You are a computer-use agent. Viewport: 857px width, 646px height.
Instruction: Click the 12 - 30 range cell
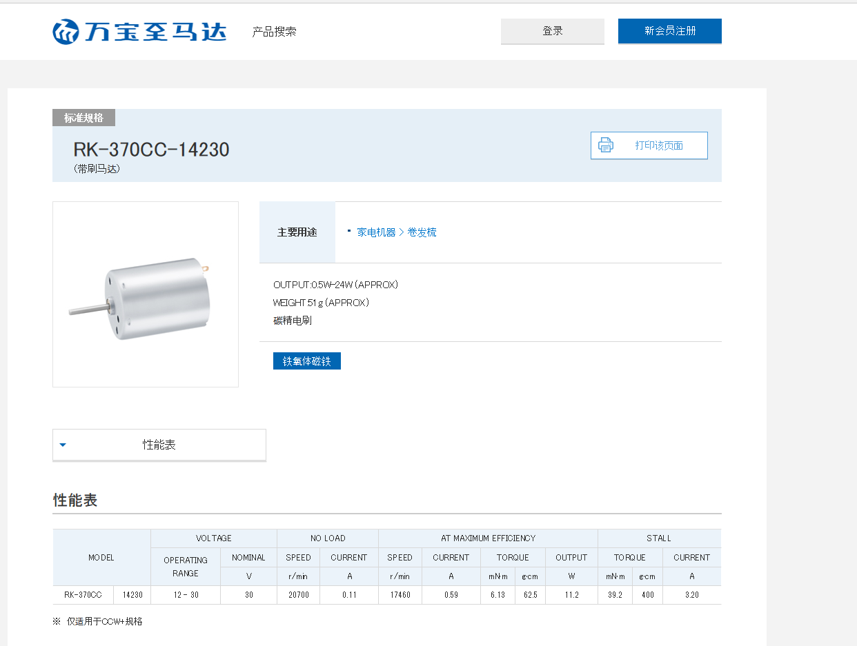pos(186,595)
